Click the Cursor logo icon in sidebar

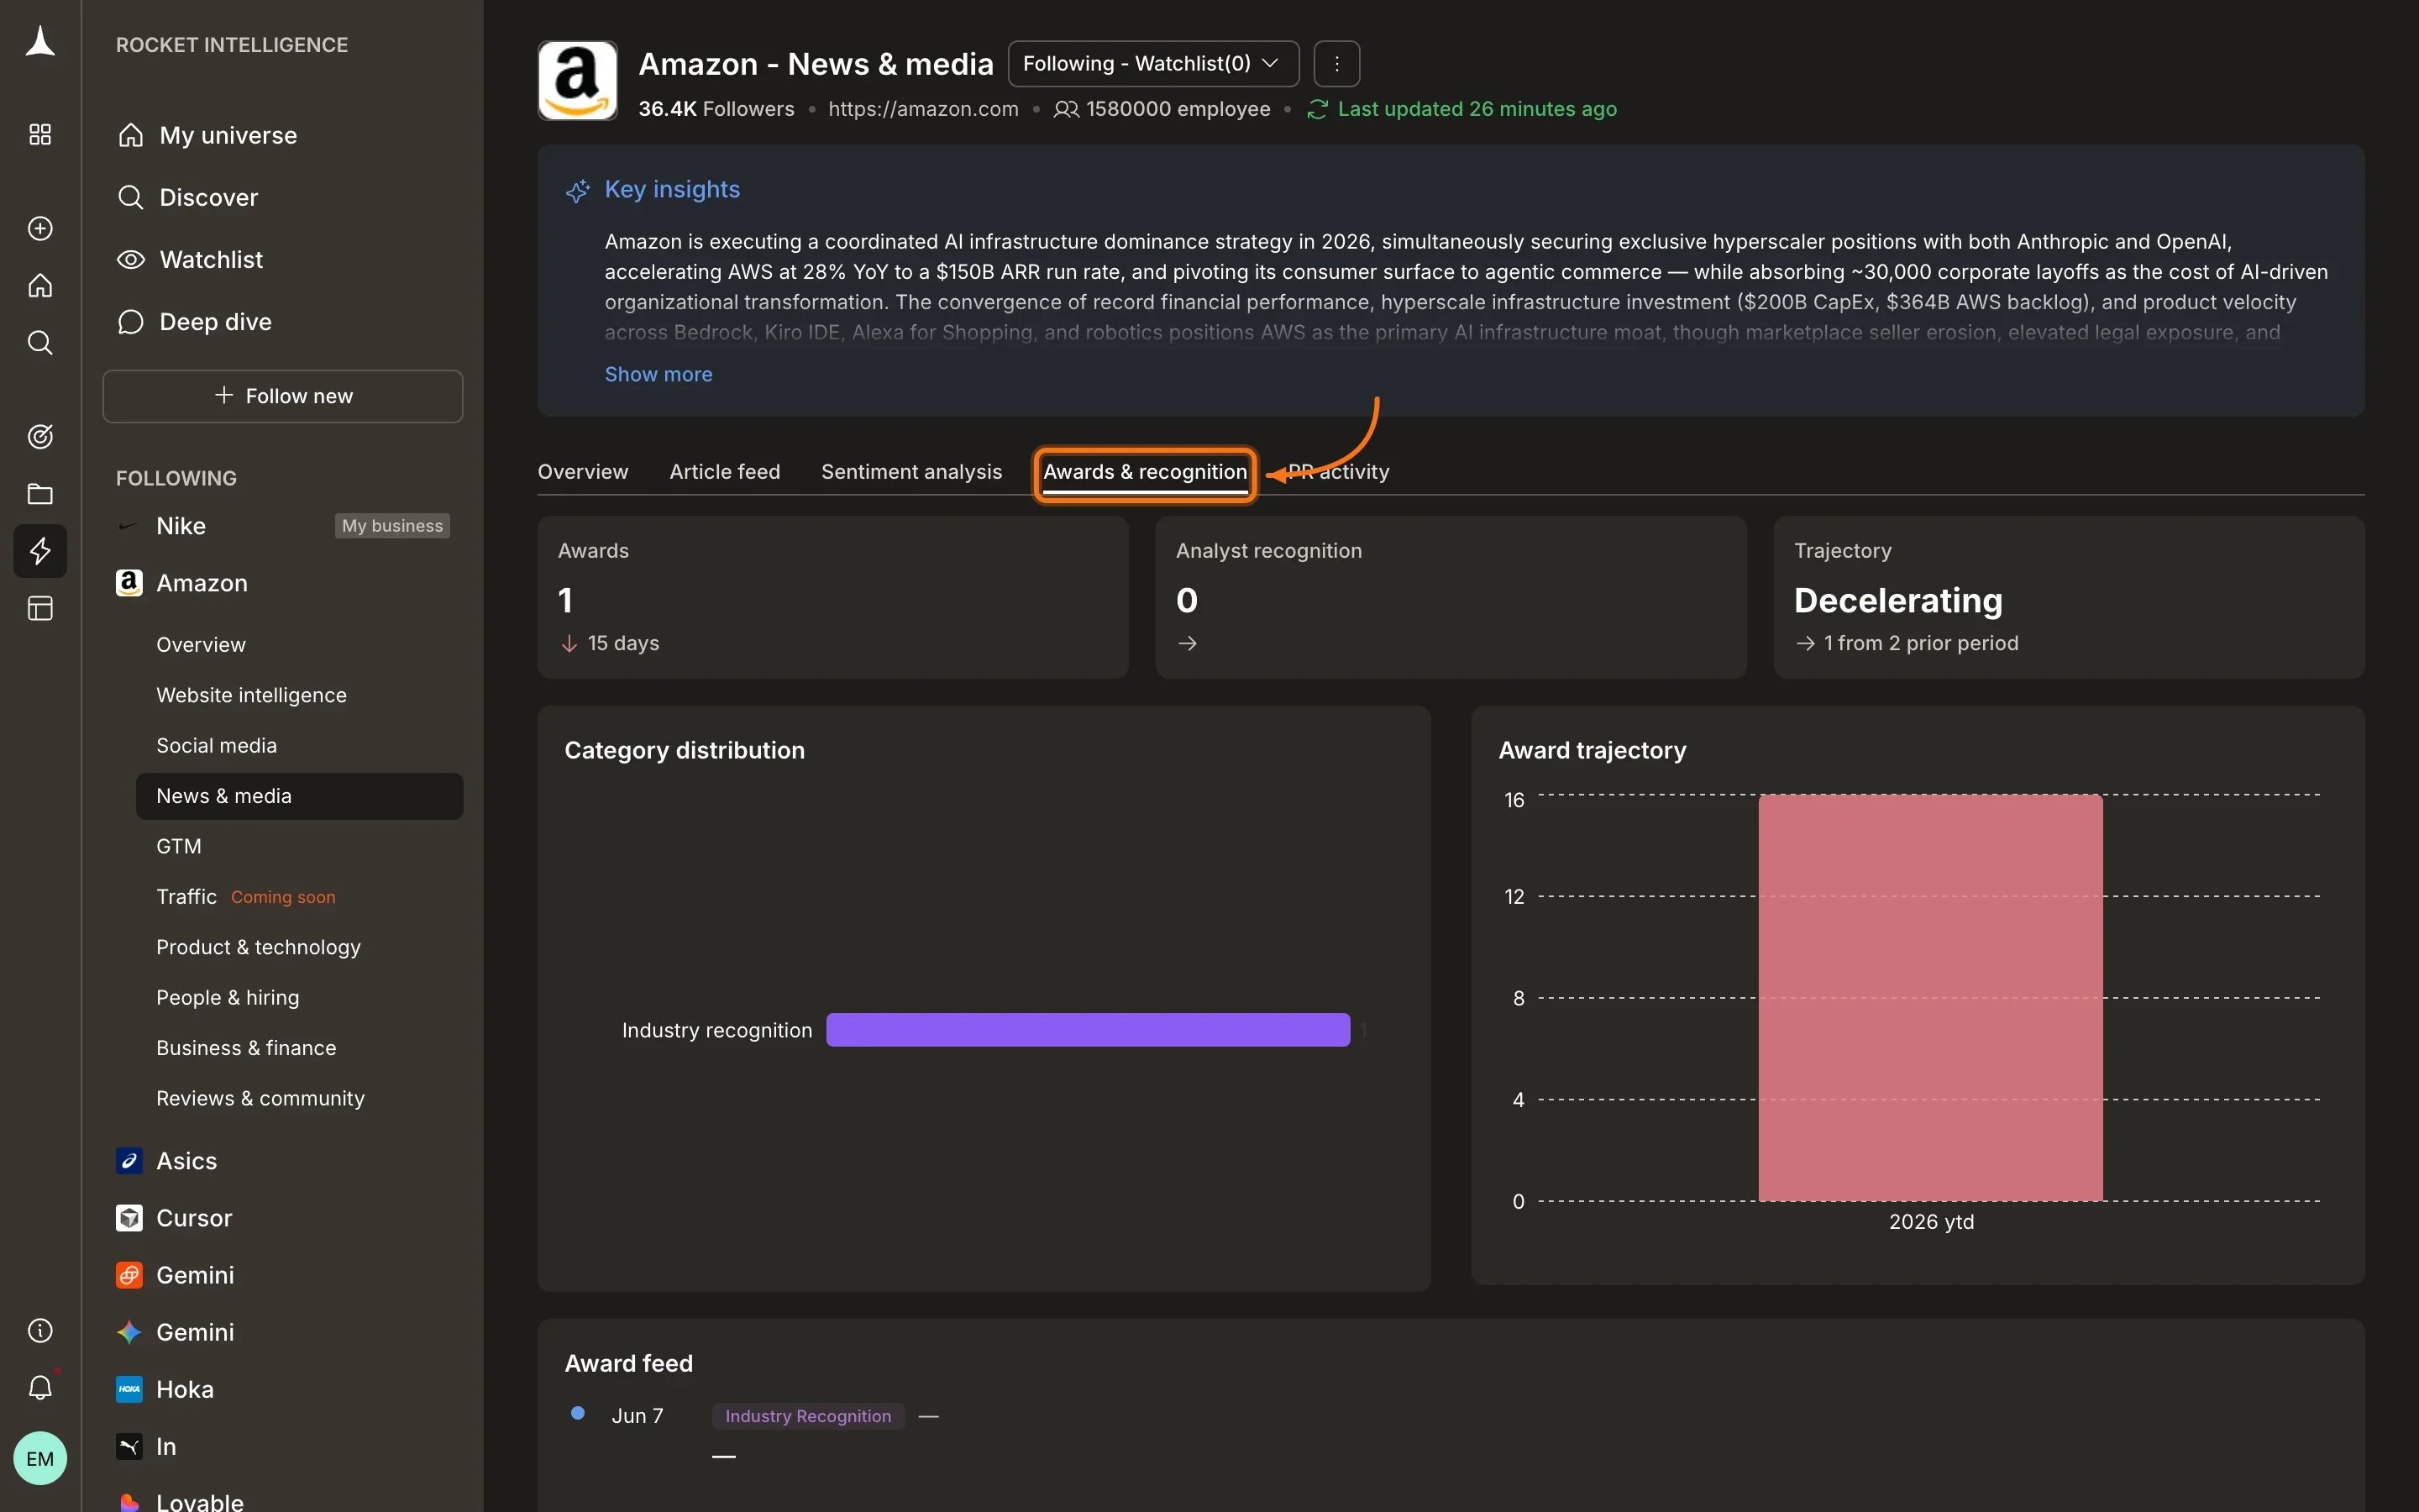click(x=129, y=1218)
